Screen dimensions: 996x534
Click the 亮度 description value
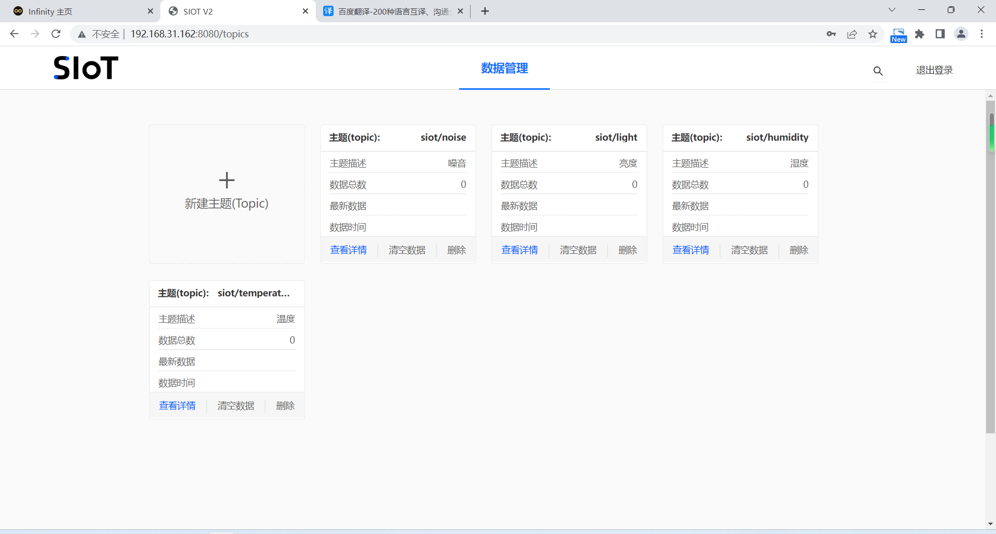coord(628,163)
